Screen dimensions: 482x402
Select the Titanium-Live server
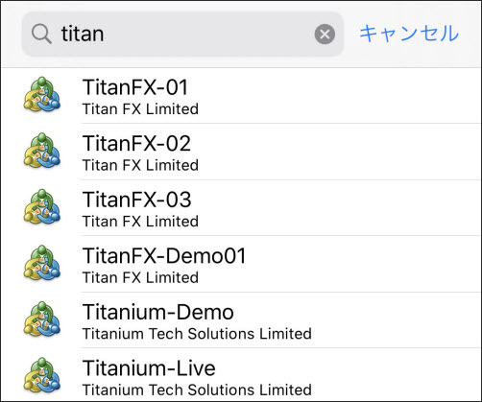click(241, 375)
